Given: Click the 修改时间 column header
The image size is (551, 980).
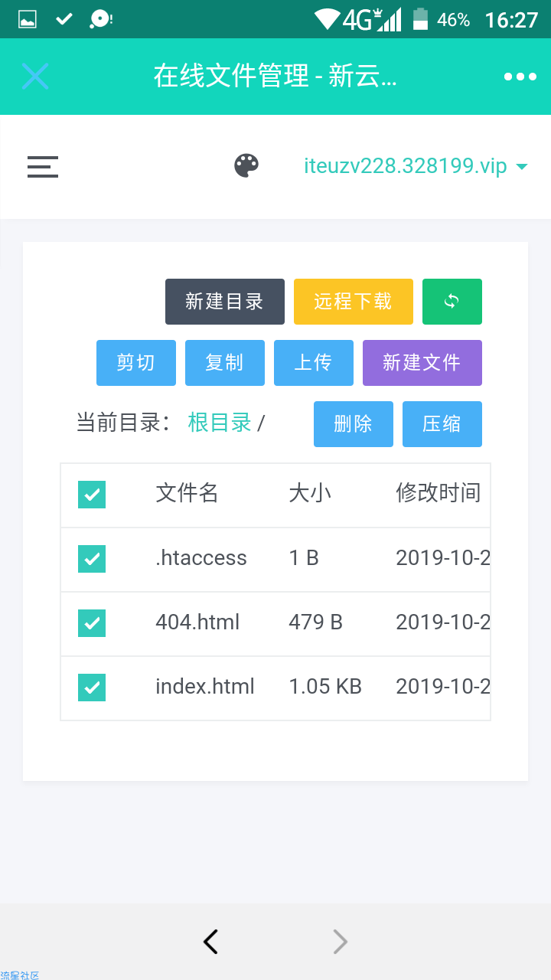Looking at the screenshot, I should pyautogui.click(x=439, y=493).
